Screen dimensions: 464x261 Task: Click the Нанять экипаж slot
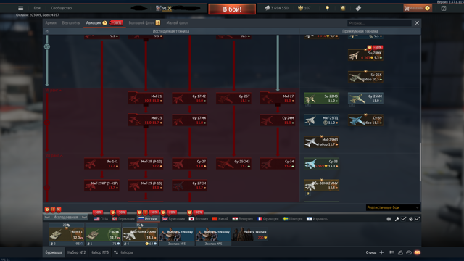[249, 234]
